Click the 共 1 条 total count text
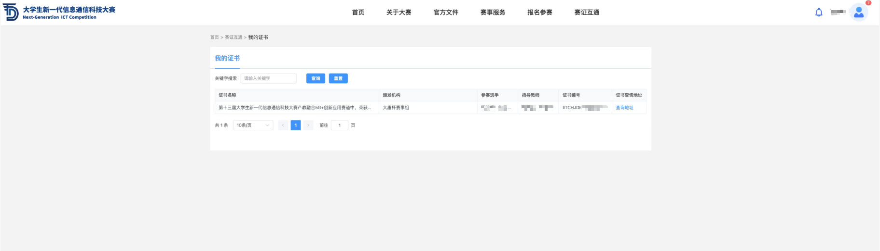The height and width of the screenshot is (251, 880). (221, 125)
